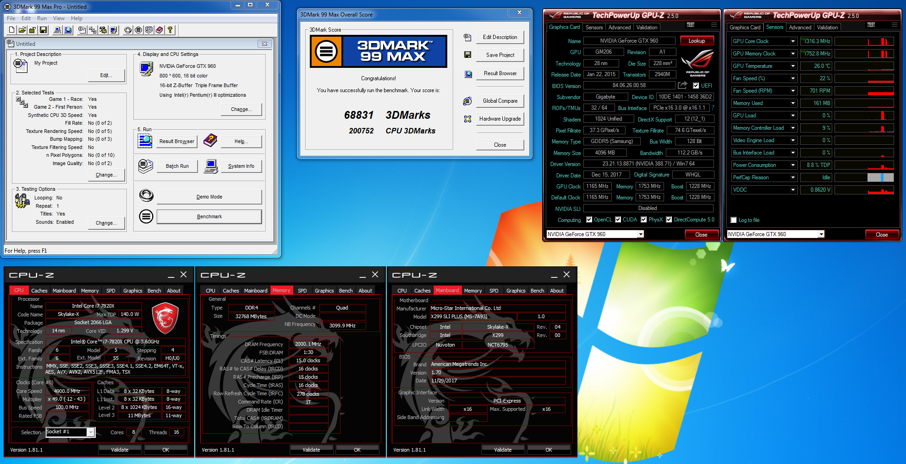This screenshot has width=906, height=464.
Task: Click the Batch Run button
Action: tap(177, 166)
